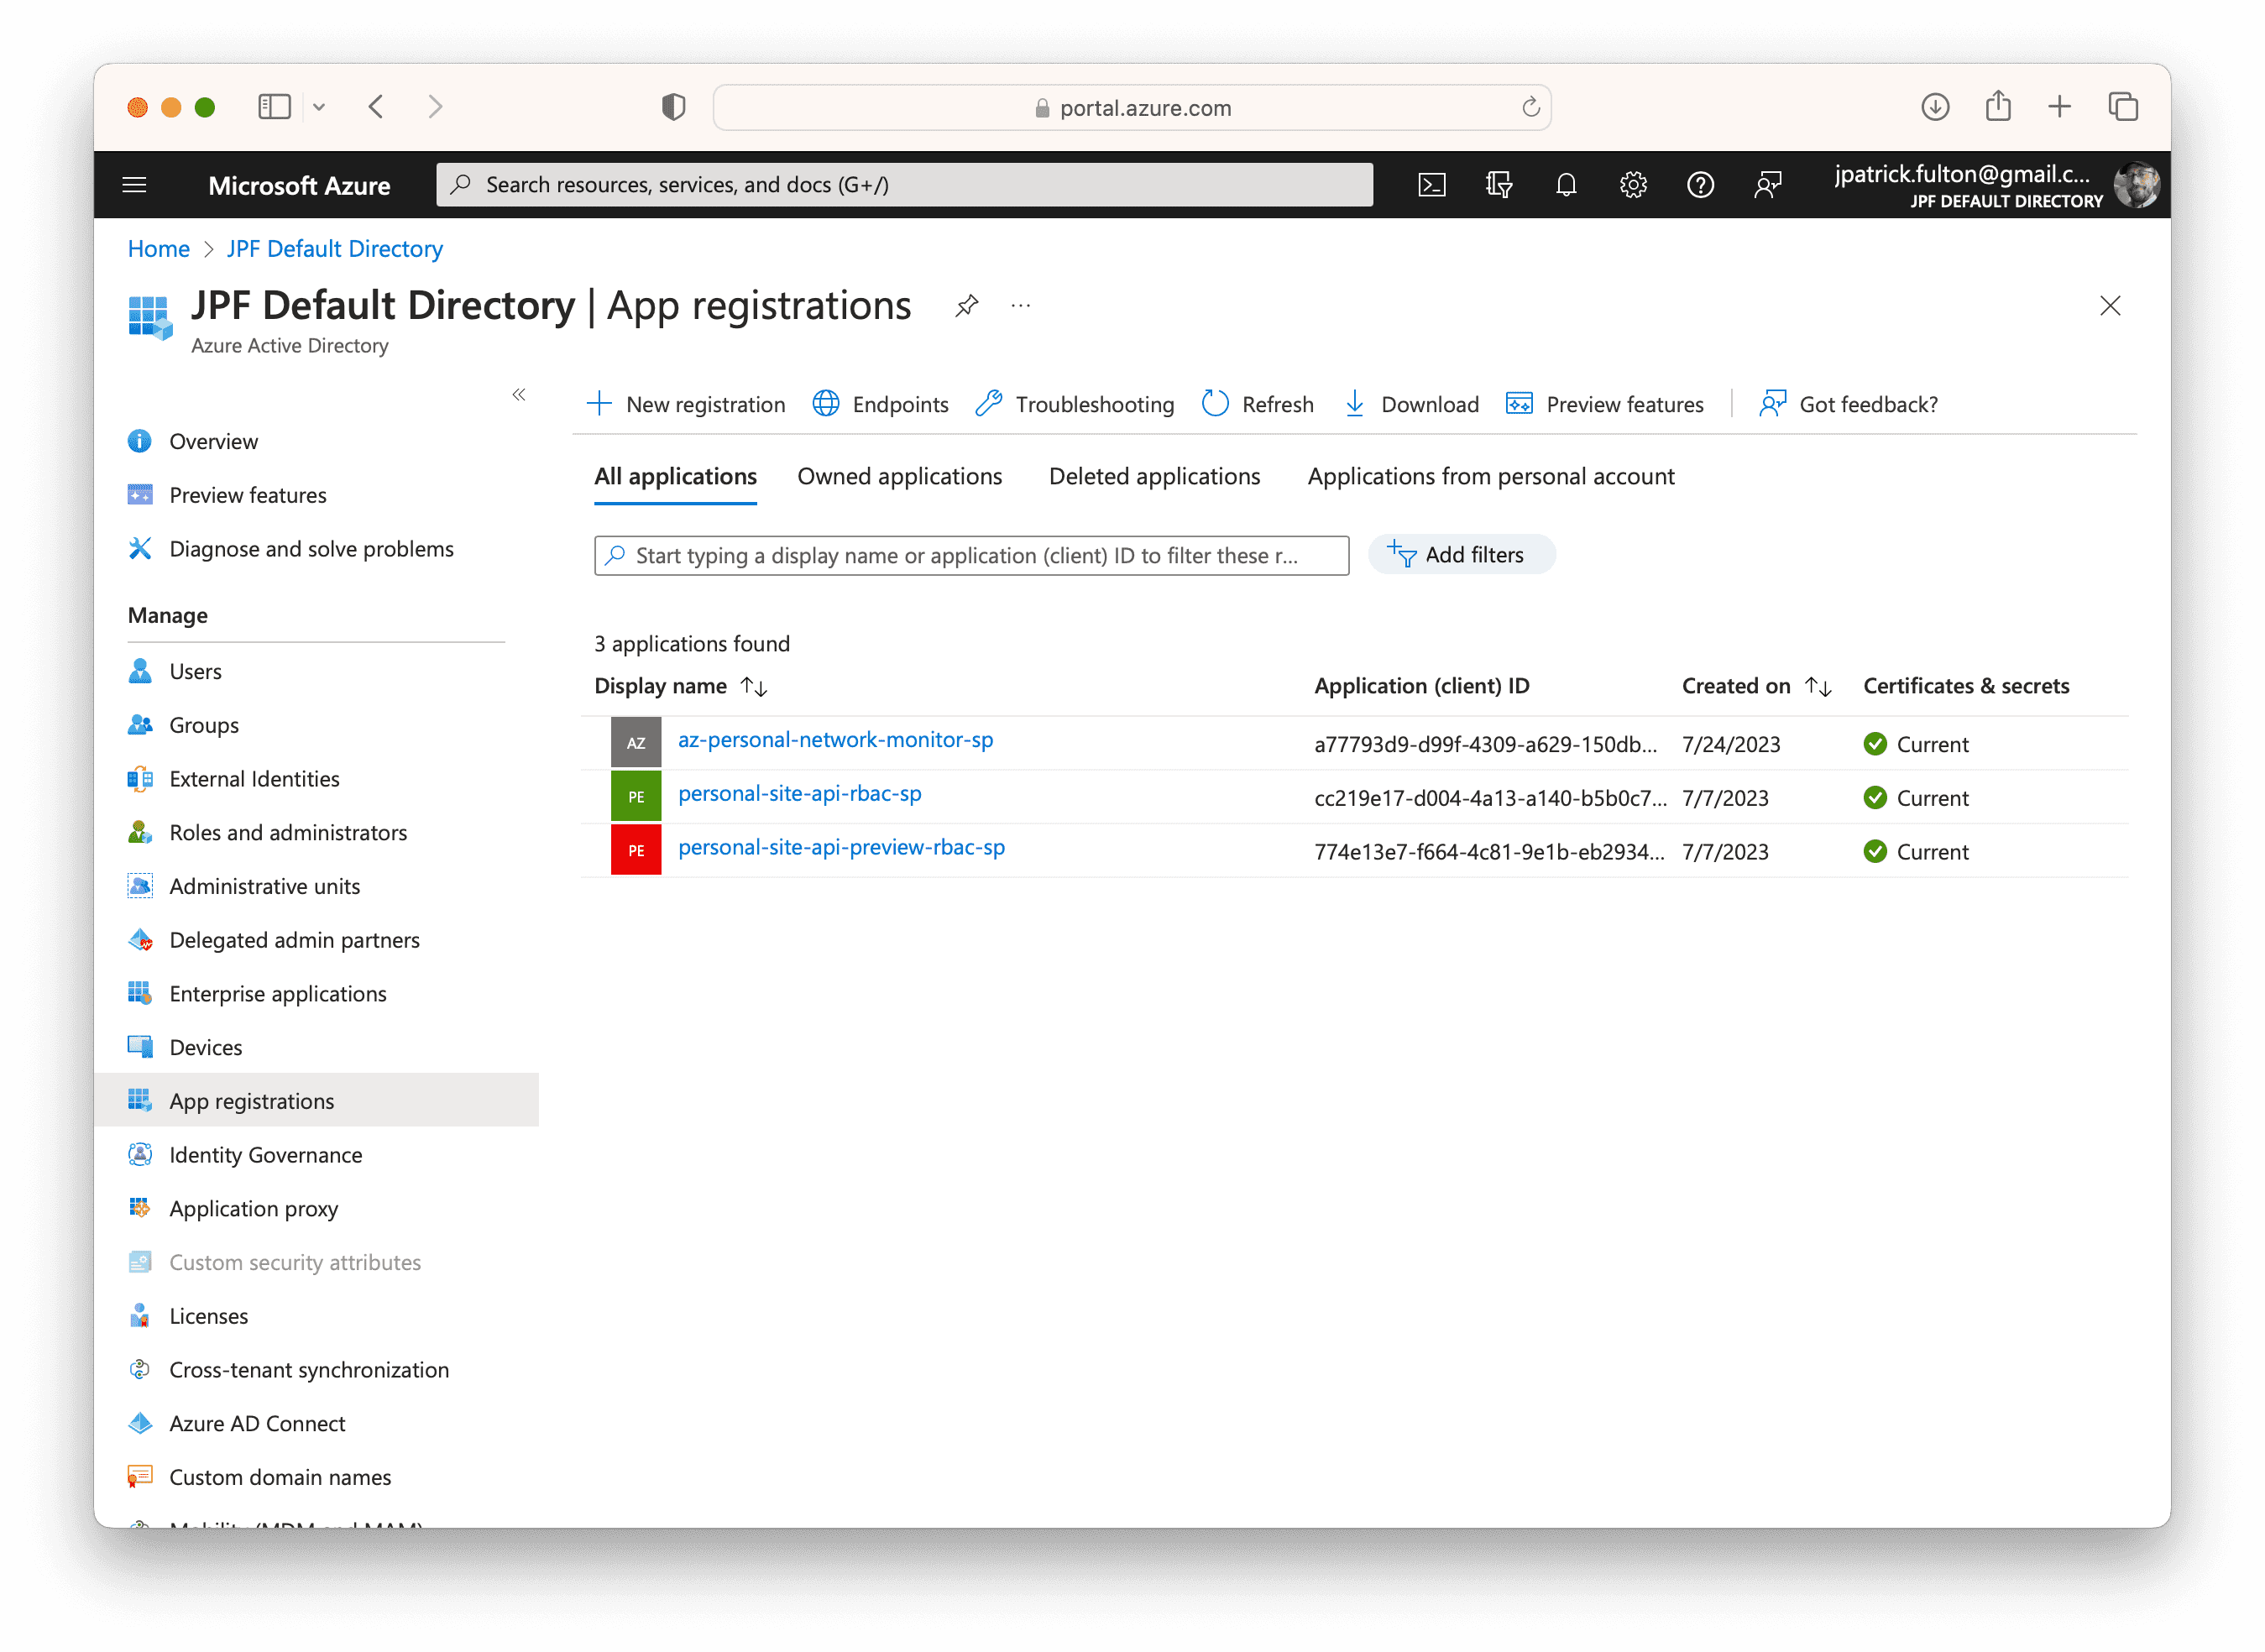Open the ellipsis more options menu
Screen dimensions: 2265x1652
click(x=1020, y=306)
